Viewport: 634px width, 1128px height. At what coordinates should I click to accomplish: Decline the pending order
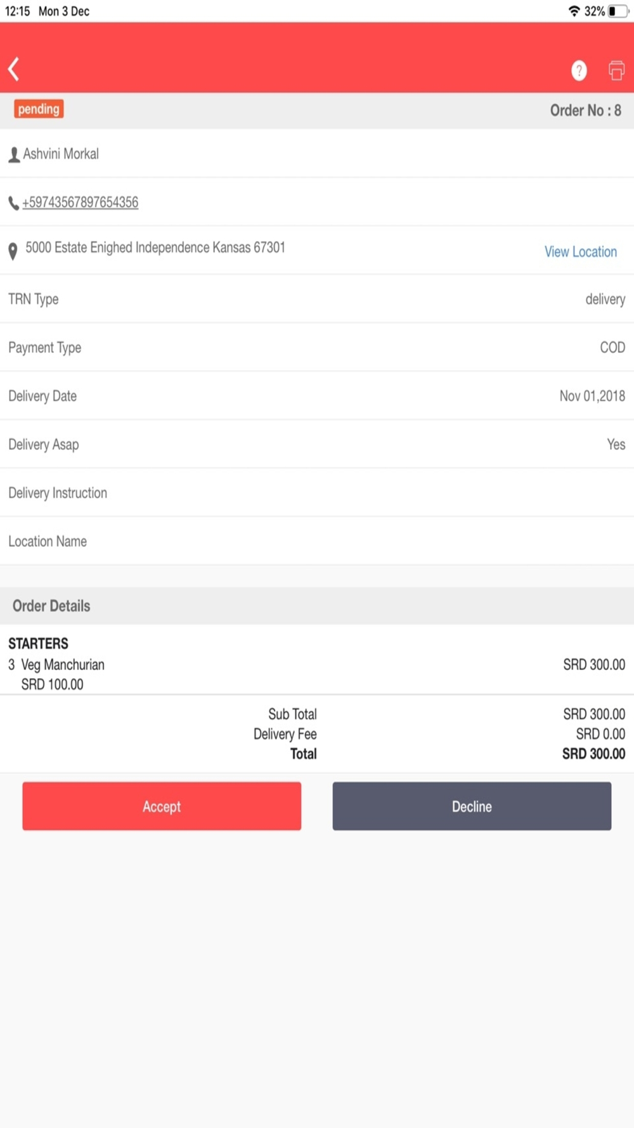[472, 806]
